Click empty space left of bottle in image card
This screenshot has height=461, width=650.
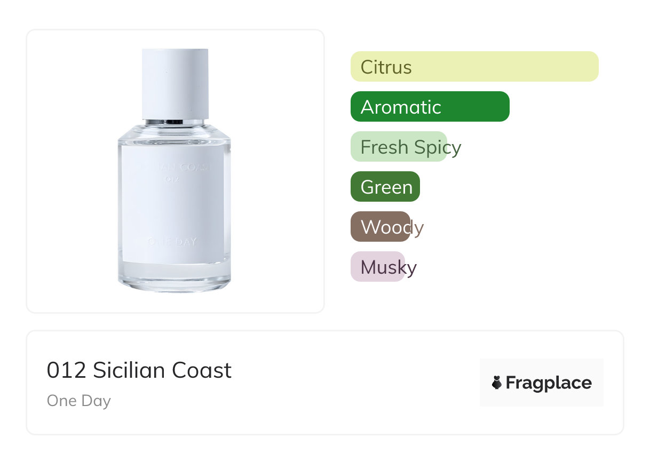click(69, 171)
